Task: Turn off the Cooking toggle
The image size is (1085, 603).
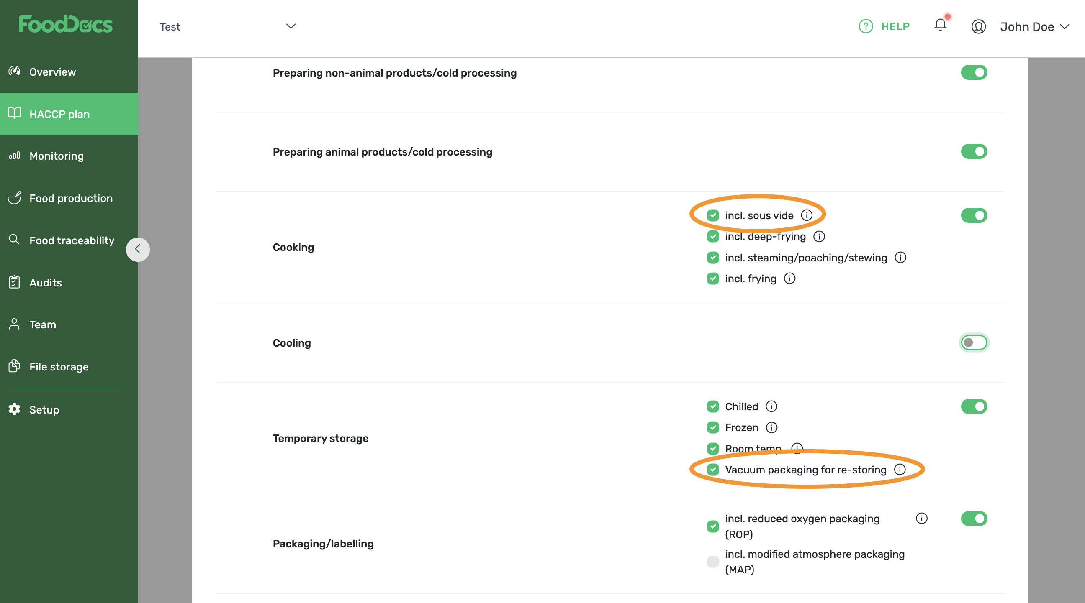Action: point(974,215)
